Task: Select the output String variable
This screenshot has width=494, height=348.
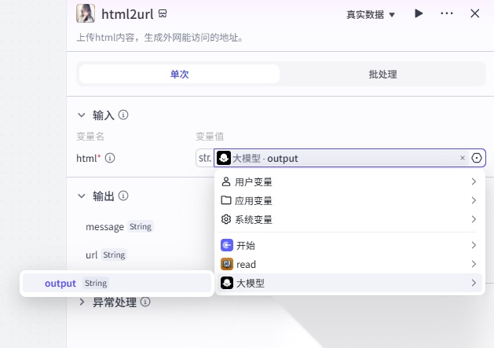Action: 117,283
